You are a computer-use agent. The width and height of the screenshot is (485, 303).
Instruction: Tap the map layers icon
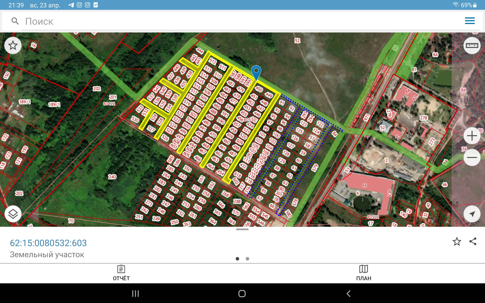pos(13,214)
